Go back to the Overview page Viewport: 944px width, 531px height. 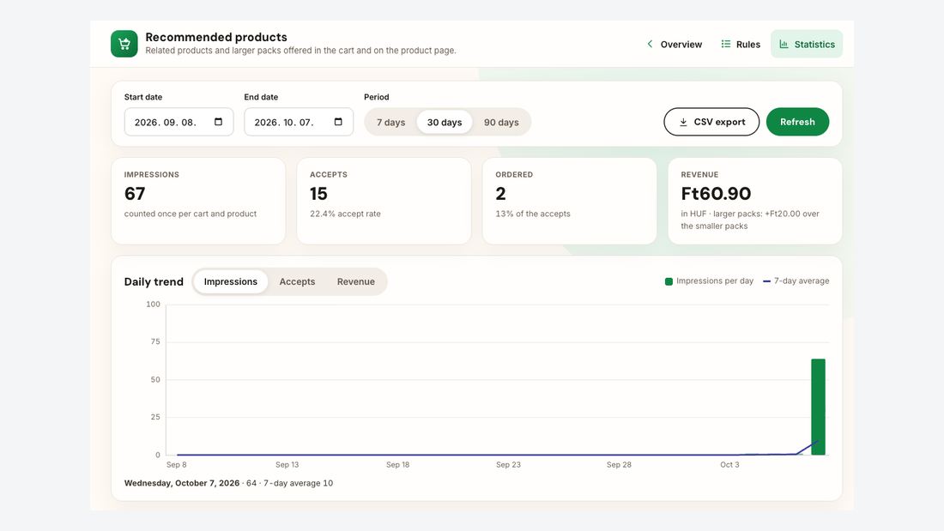pyautogui.click(x=675, y=44)
